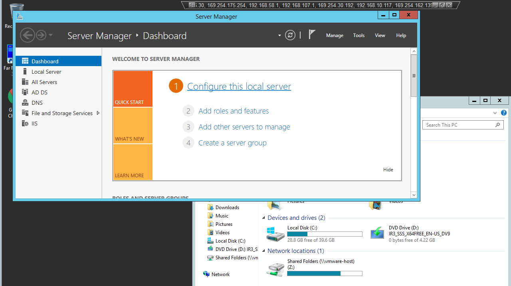Open the DNS page

click(59, 103)
